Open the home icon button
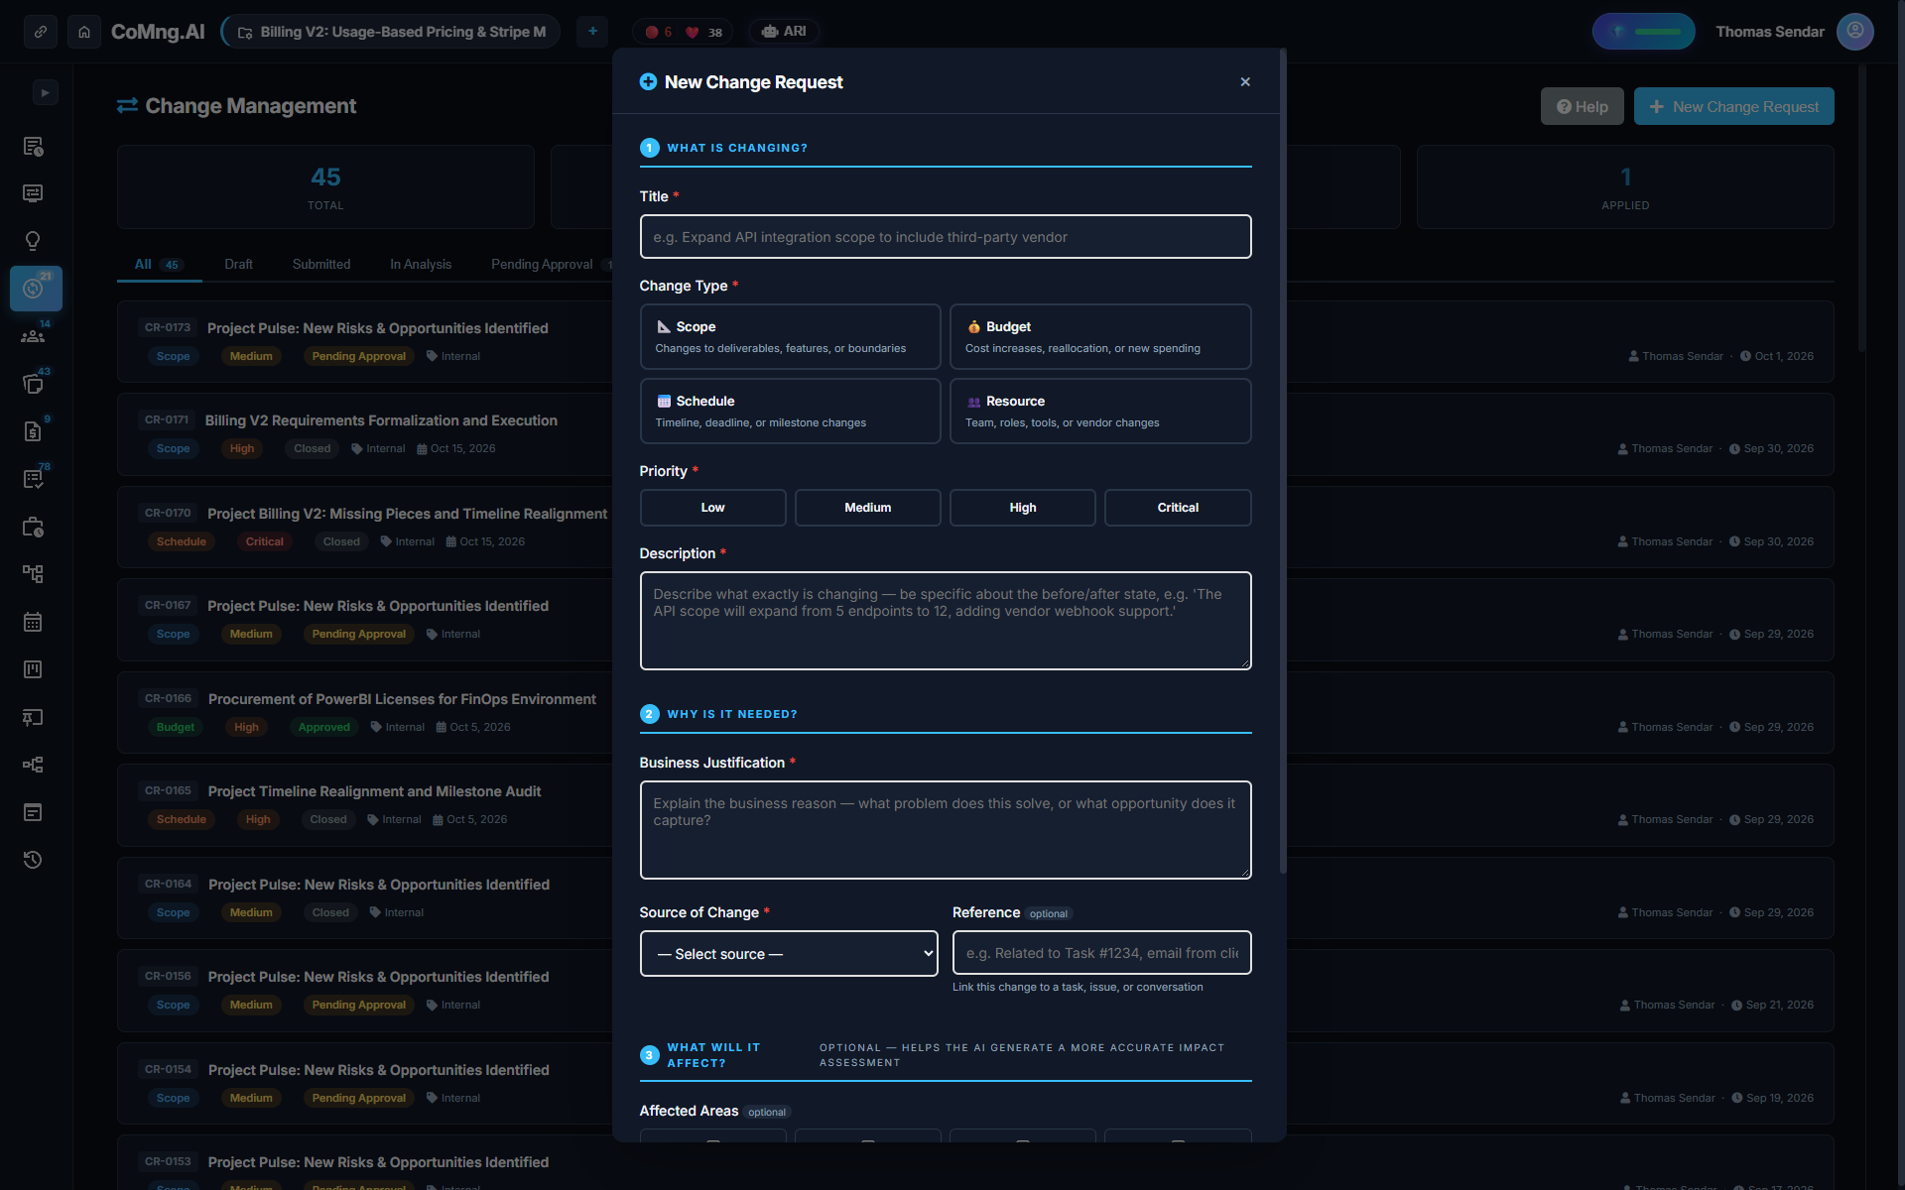Viewport: 1905px width, 1190px height. pyautogui.click(x=84, y=32)
